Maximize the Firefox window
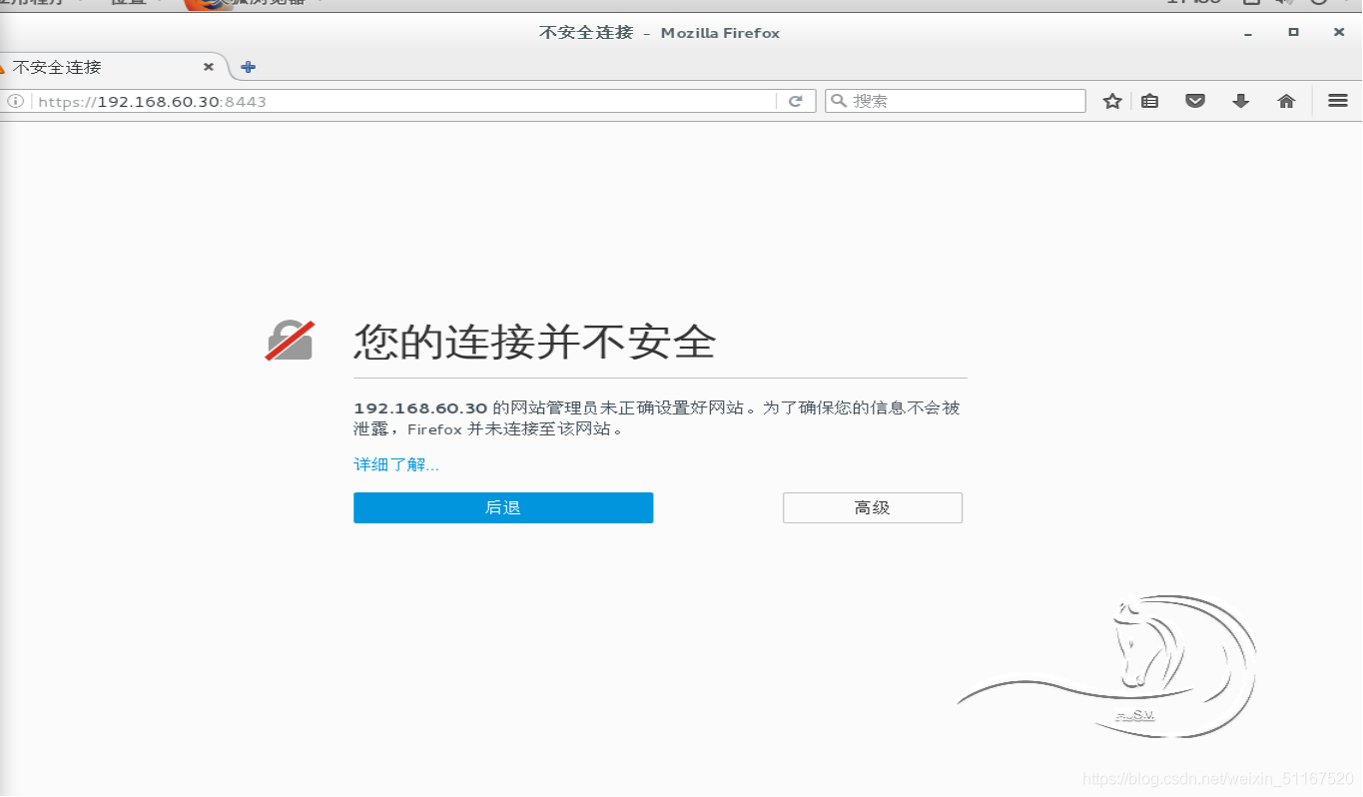 tap(1293, 33)
